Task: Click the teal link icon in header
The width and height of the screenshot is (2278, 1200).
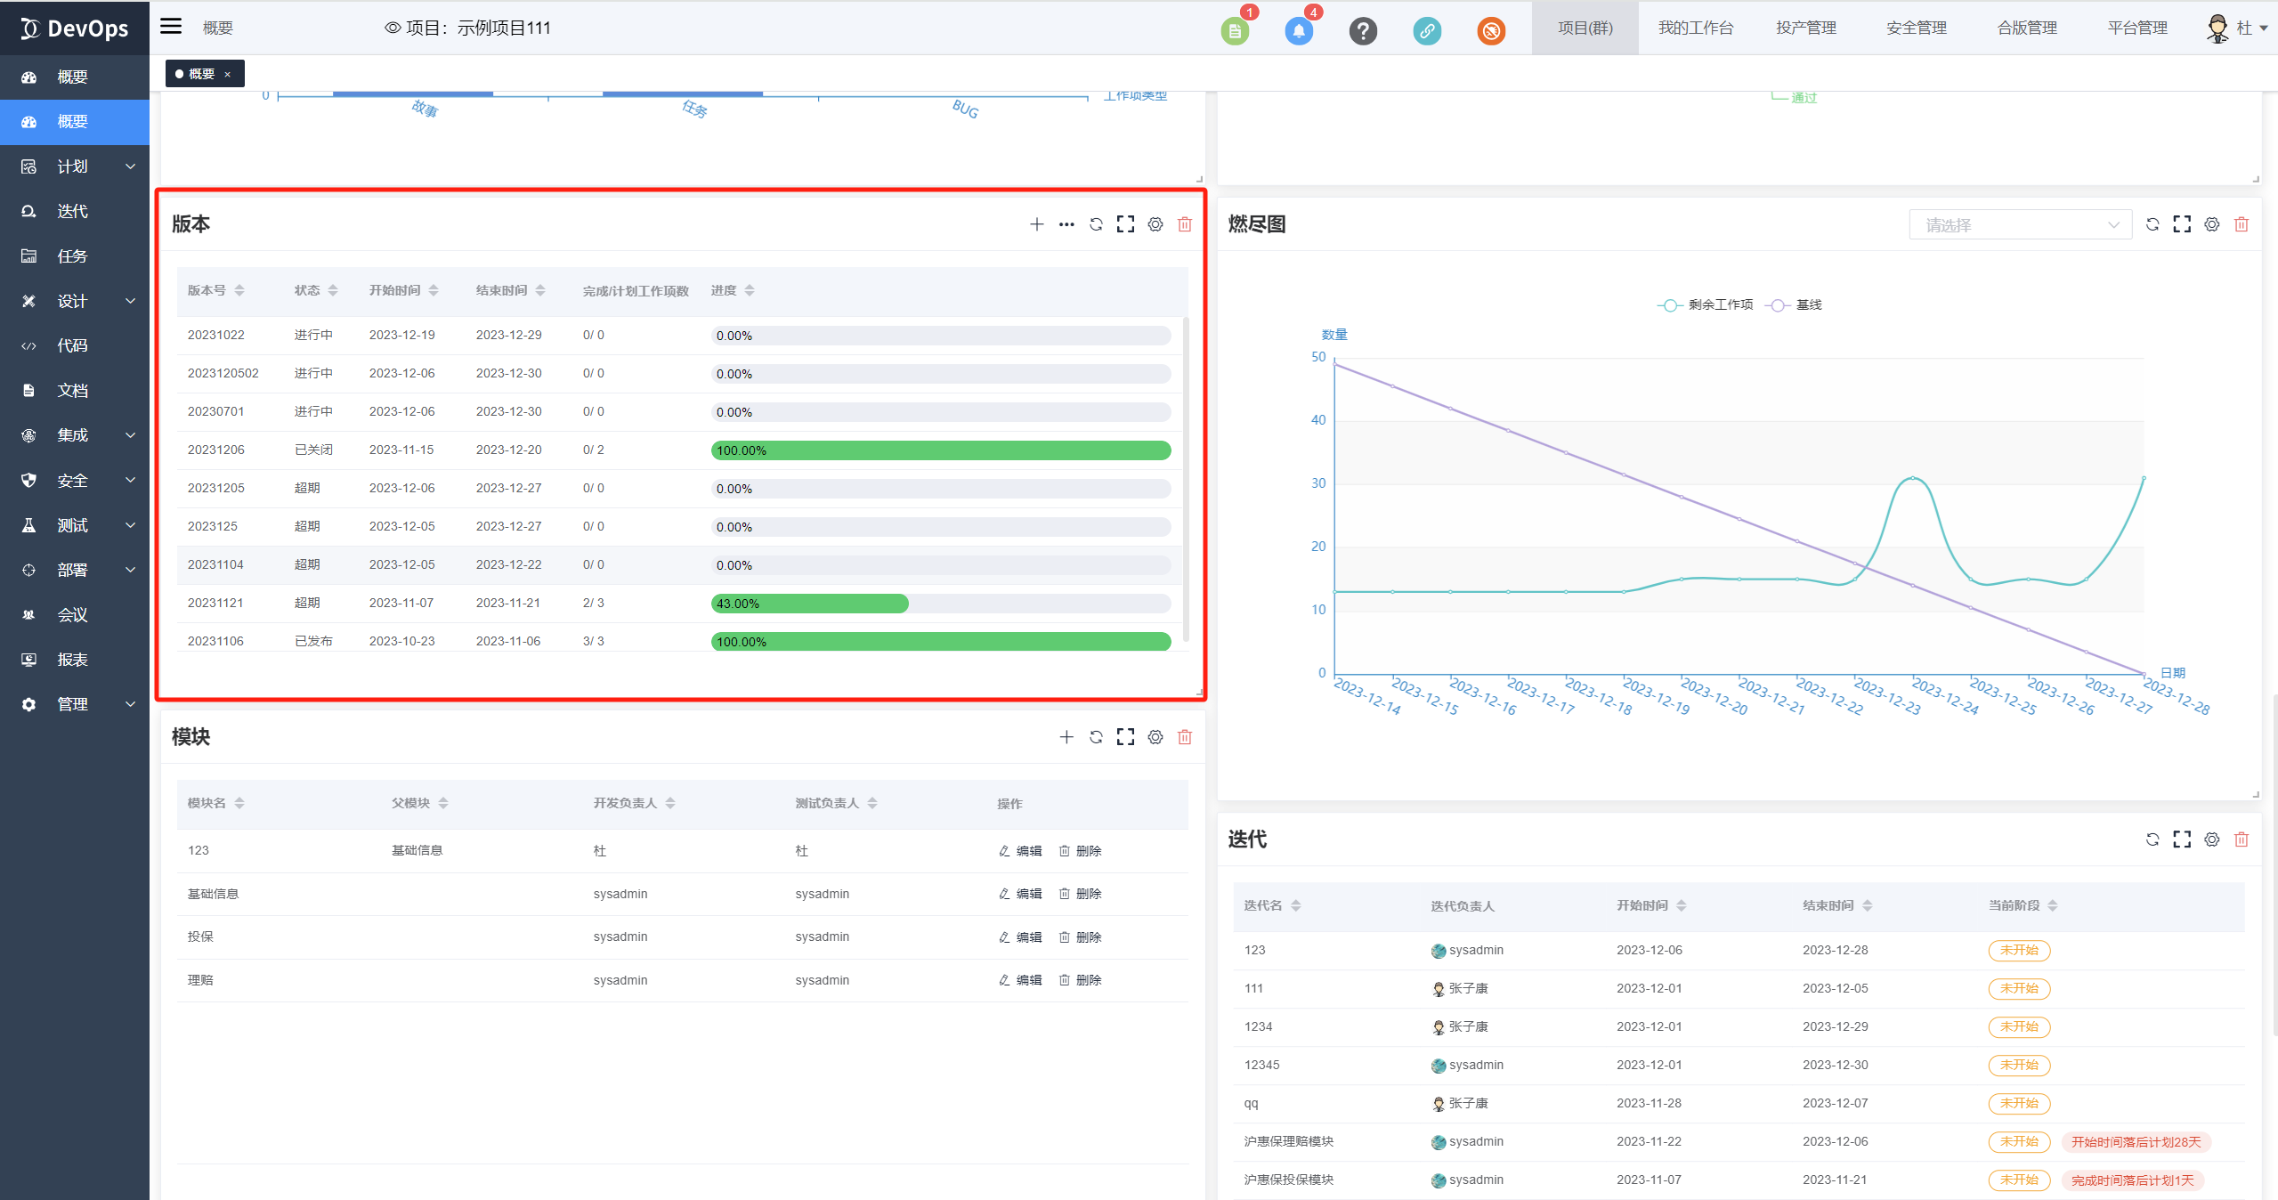Action: (x=1427, y=31)
